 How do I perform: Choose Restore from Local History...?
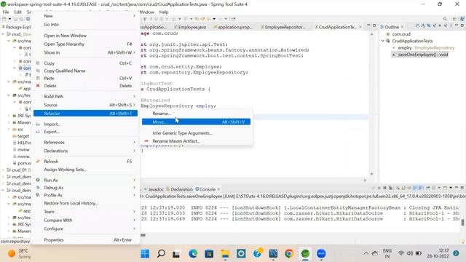pos(85,203)
